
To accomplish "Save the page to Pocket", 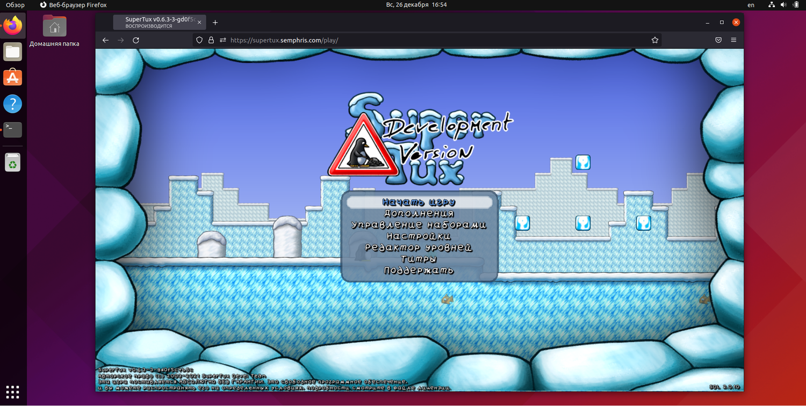I will click(x=718, y=40).
